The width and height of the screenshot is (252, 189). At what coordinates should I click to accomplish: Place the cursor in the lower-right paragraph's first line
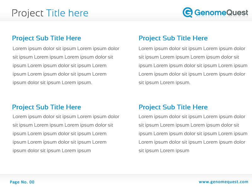(x=192, y=117)
